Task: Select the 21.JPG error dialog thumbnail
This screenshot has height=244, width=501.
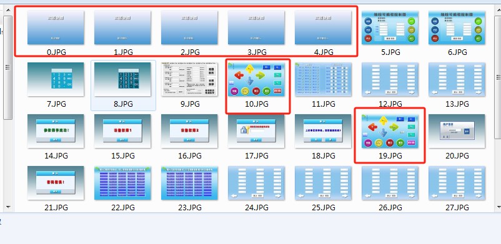Action: point(56,183)
